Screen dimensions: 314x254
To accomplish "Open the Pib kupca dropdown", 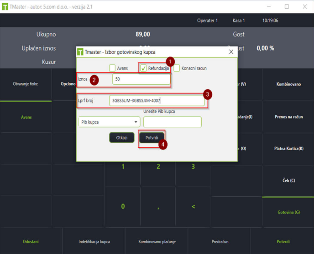I will coord(109,122).
